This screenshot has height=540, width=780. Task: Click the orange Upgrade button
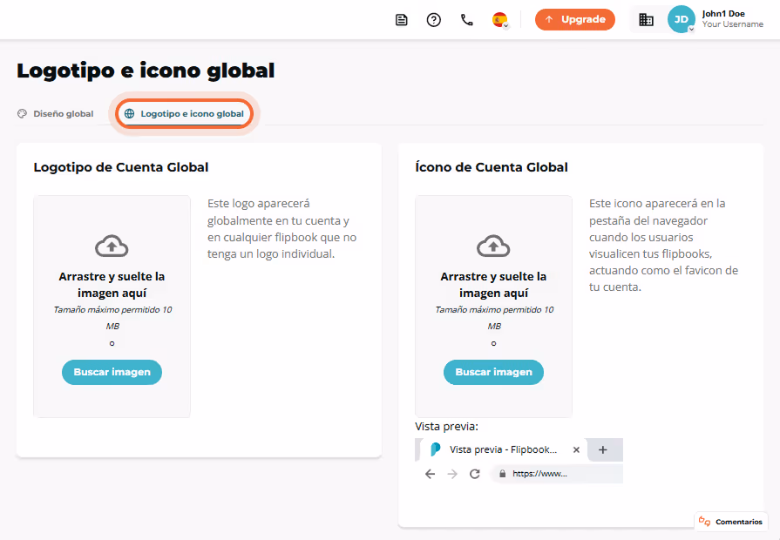(x=575, y=19)
